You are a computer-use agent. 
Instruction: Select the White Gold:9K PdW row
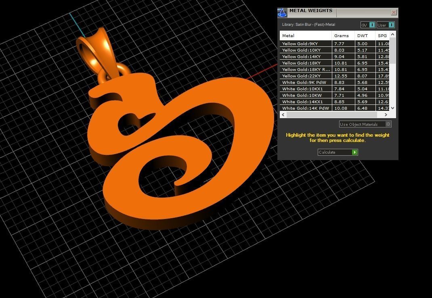[334, 82]
